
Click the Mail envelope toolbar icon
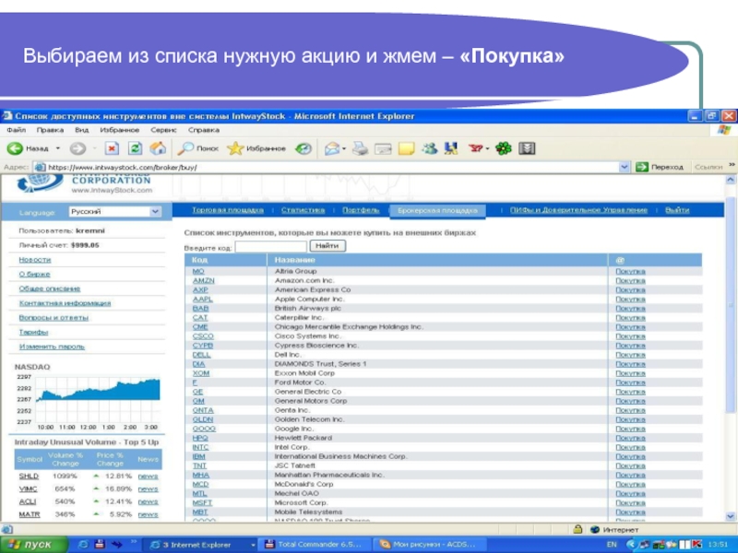[331, 147]
